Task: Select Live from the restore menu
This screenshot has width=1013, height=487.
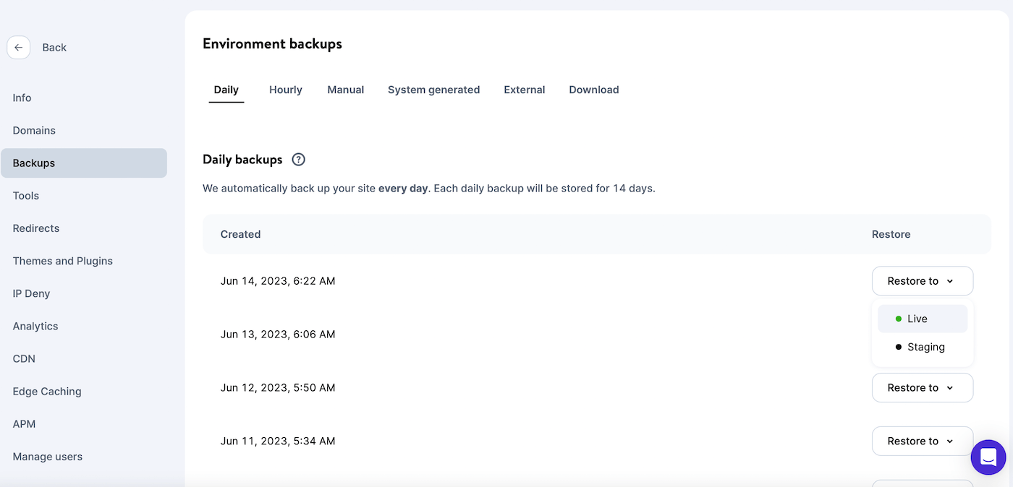Action: coord(919,318)
